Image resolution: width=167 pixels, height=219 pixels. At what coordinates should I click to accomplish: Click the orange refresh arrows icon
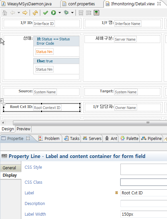click(x=35, y=13)
